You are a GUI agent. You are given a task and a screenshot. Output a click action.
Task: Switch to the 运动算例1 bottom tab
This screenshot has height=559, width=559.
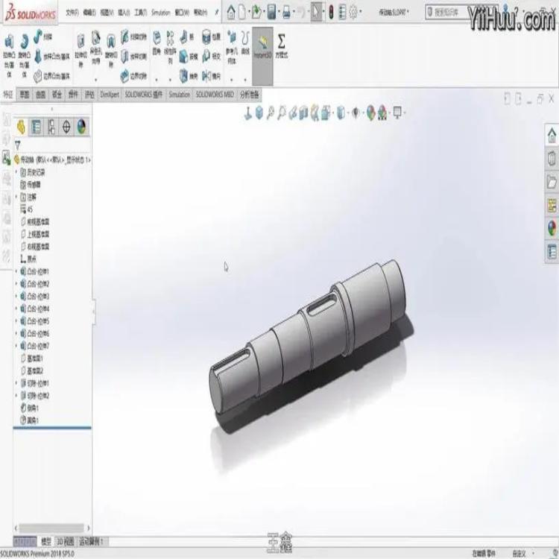click(91, 542)
